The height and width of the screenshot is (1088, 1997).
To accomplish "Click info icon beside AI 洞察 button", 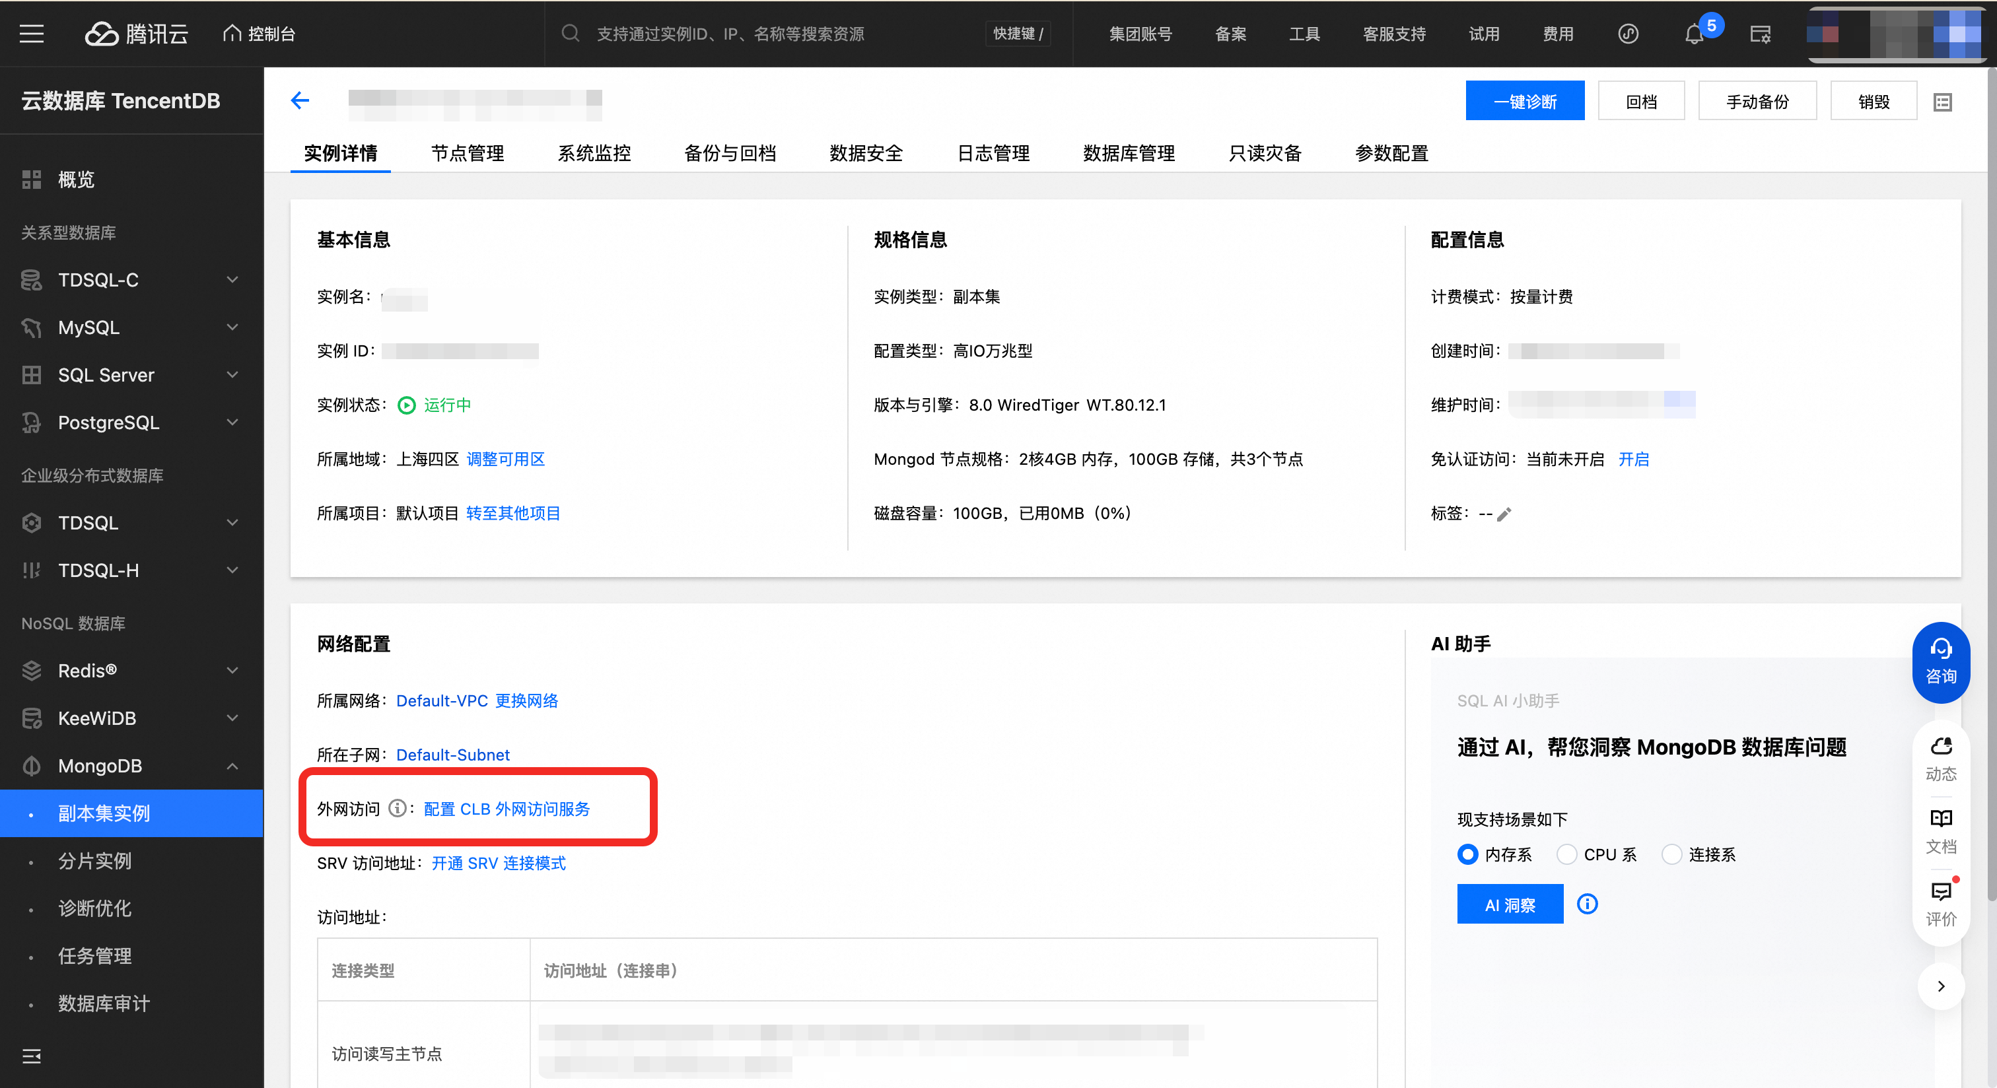I will point(1588,904).
